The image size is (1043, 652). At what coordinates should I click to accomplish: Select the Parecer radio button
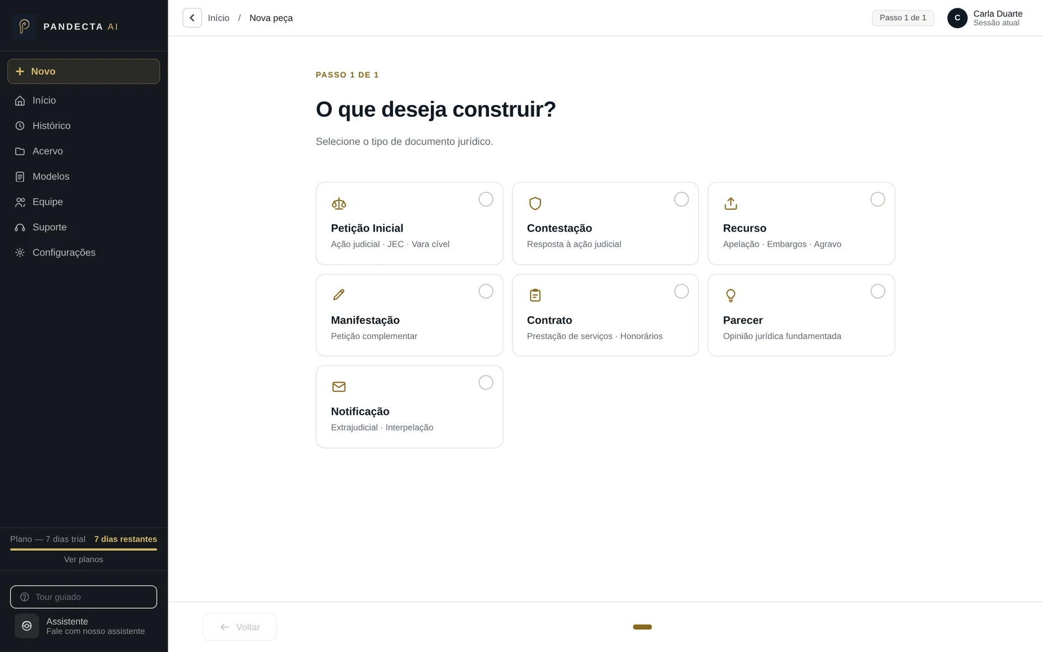[877, 291]
